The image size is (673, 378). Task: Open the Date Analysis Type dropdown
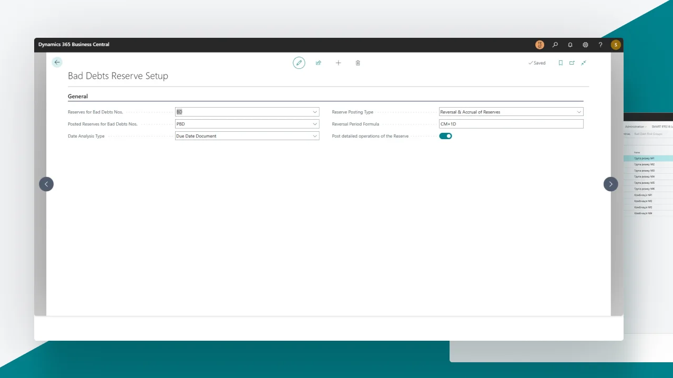point(315,136)
